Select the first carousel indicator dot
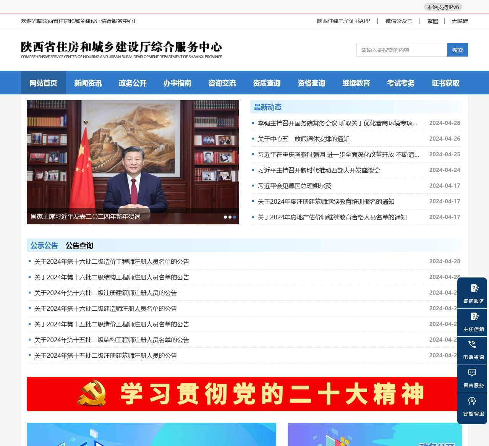 [225, 217]
